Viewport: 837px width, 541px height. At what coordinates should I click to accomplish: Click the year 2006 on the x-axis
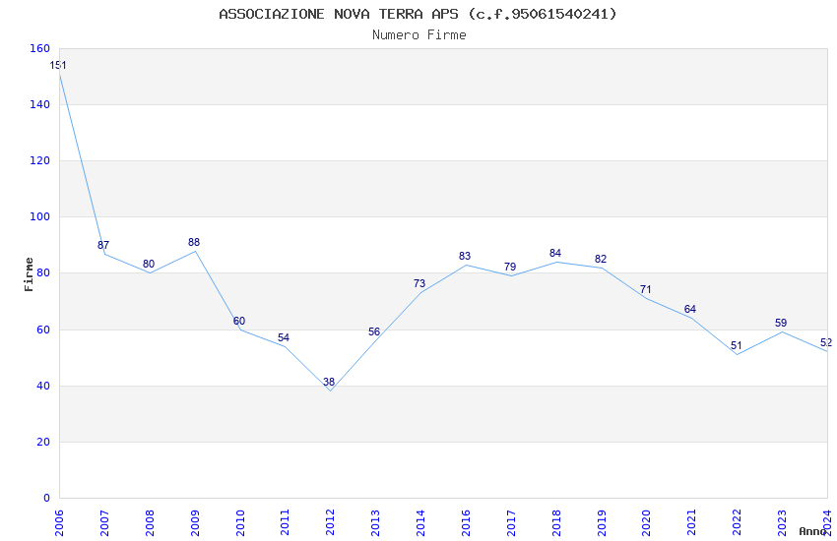tap(59, 523)
